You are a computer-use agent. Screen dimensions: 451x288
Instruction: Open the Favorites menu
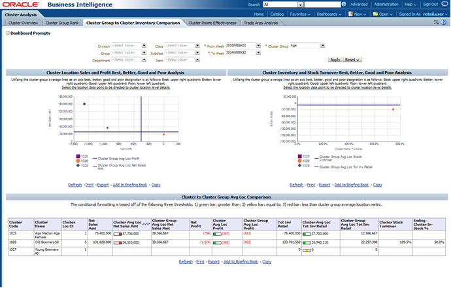(300, 14)
